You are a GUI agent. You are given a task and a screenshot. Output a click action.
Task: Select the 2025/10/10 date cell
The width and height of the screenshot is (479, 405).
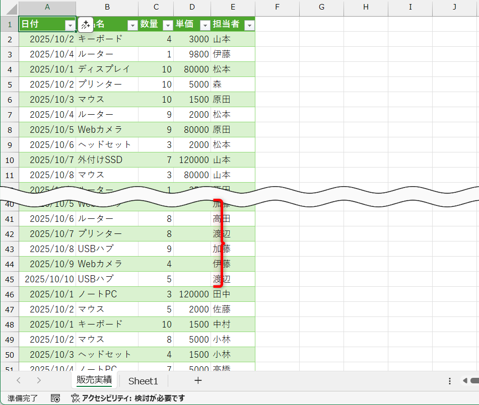(x=47, y=279)
